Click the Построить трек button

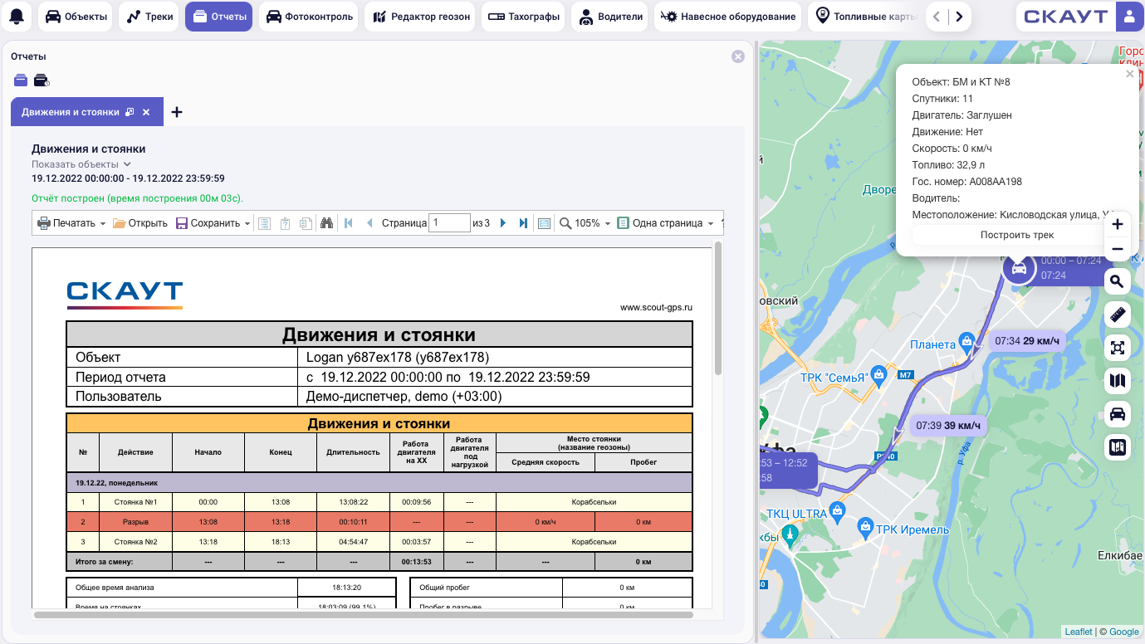[1016, 235]
